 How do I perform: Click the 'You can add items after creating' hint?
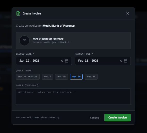(x=38, y=117)
